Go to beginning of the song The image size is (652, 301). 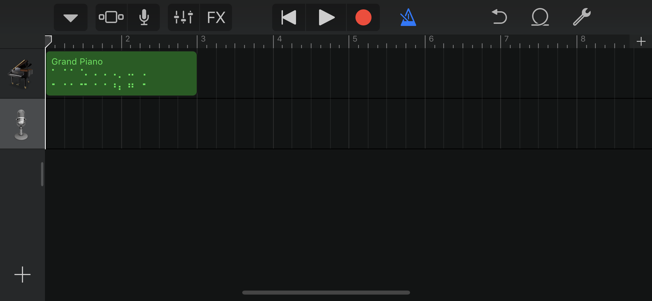tap(289, 17)
